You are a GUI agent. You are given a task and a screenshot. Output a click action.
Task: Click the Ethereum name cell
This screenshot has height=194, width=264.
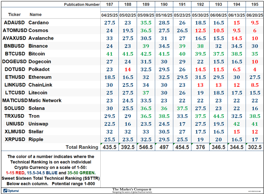coord(40,77)
